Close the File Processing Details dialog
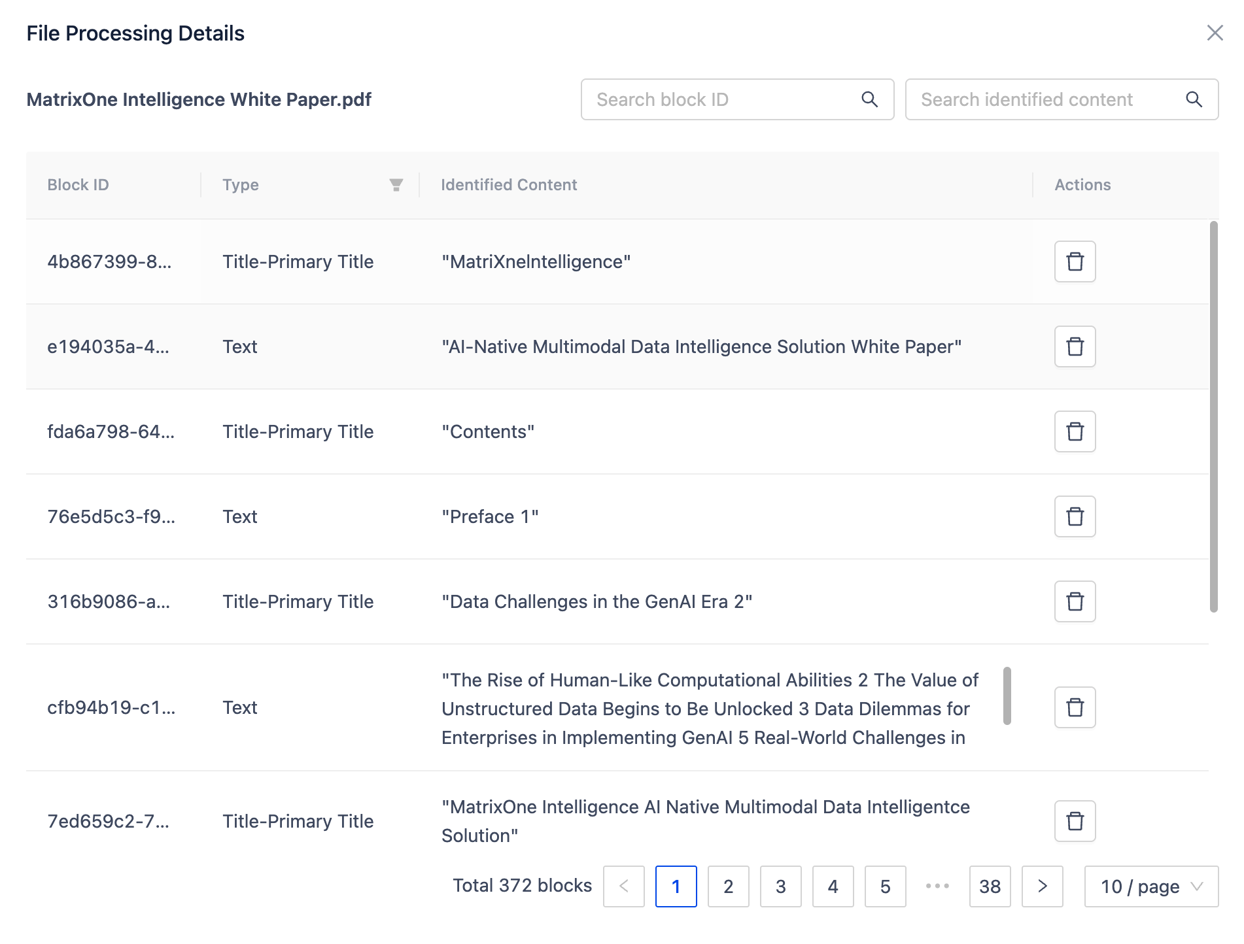 [x=1215, y=33]
